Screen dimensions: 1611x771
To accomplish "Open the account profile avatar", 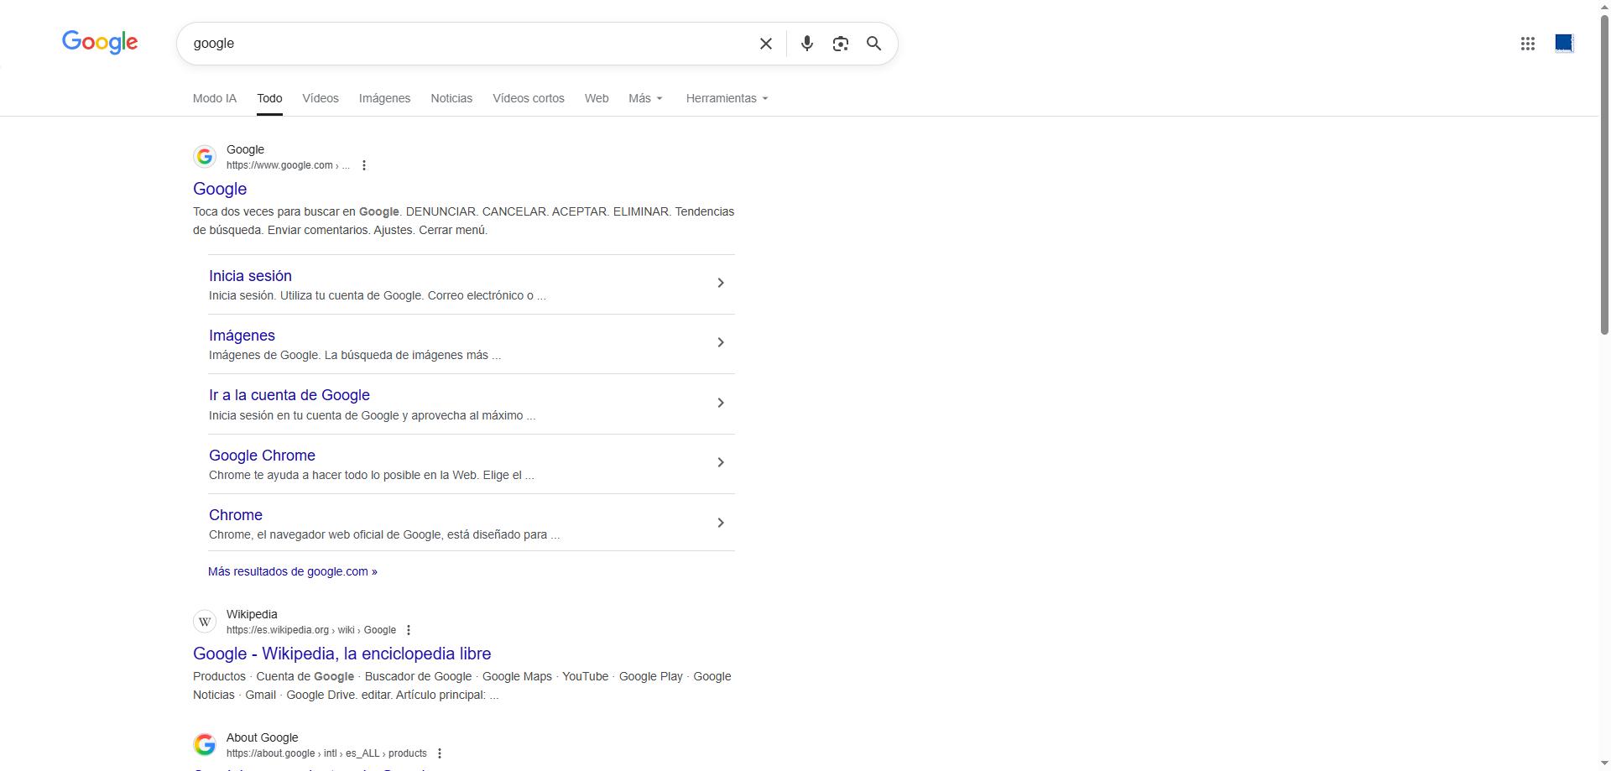I will [x=1563, y=43].
